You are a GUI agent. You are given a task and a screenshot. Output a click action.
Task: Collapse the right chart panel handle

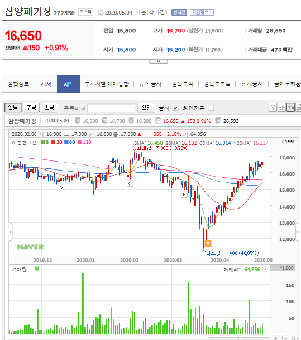(x=298, y=232)
